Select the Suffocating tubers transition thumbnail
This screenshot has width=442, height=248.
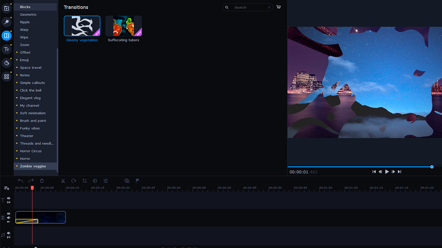click(x=123, y=26)
